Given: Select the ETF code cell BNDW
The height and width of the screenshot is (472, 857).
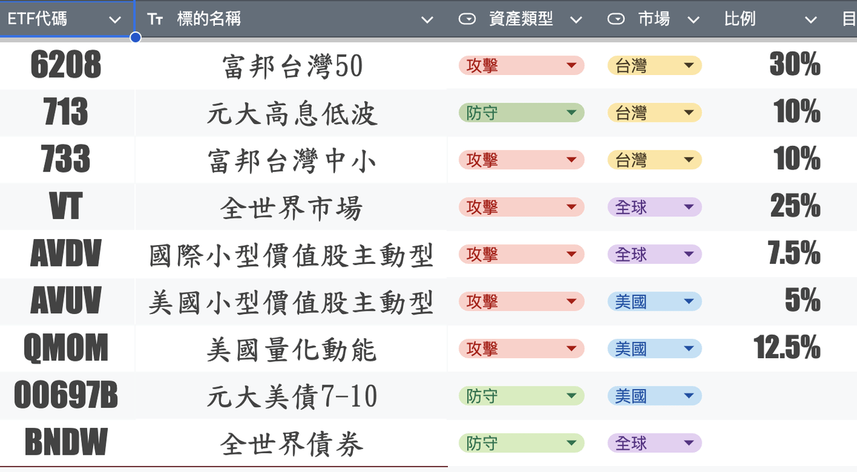Looking at the screenshot, I should pos(67,443).
